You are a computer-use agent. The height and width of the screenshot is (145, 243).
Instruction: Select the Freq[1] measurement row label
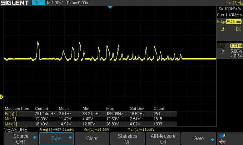pos(11,114)
